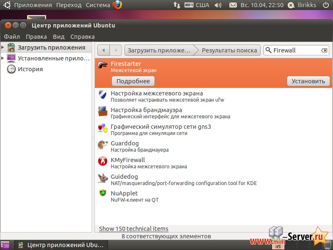The width and height of the screenshot is (333, 250).
Task: Show the 150 technical items
Action: [133, 229]
